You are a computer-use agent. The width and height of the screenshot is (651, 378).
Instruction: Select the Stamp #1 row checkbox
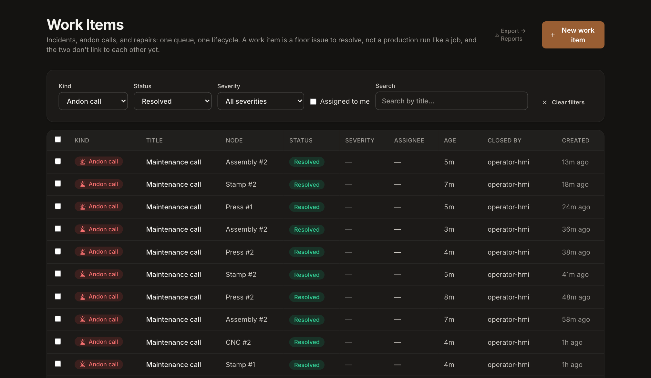58,364
